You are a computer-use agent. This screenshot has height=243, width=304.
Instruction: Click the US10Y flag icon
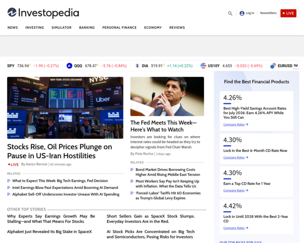(x=203, y=65)
